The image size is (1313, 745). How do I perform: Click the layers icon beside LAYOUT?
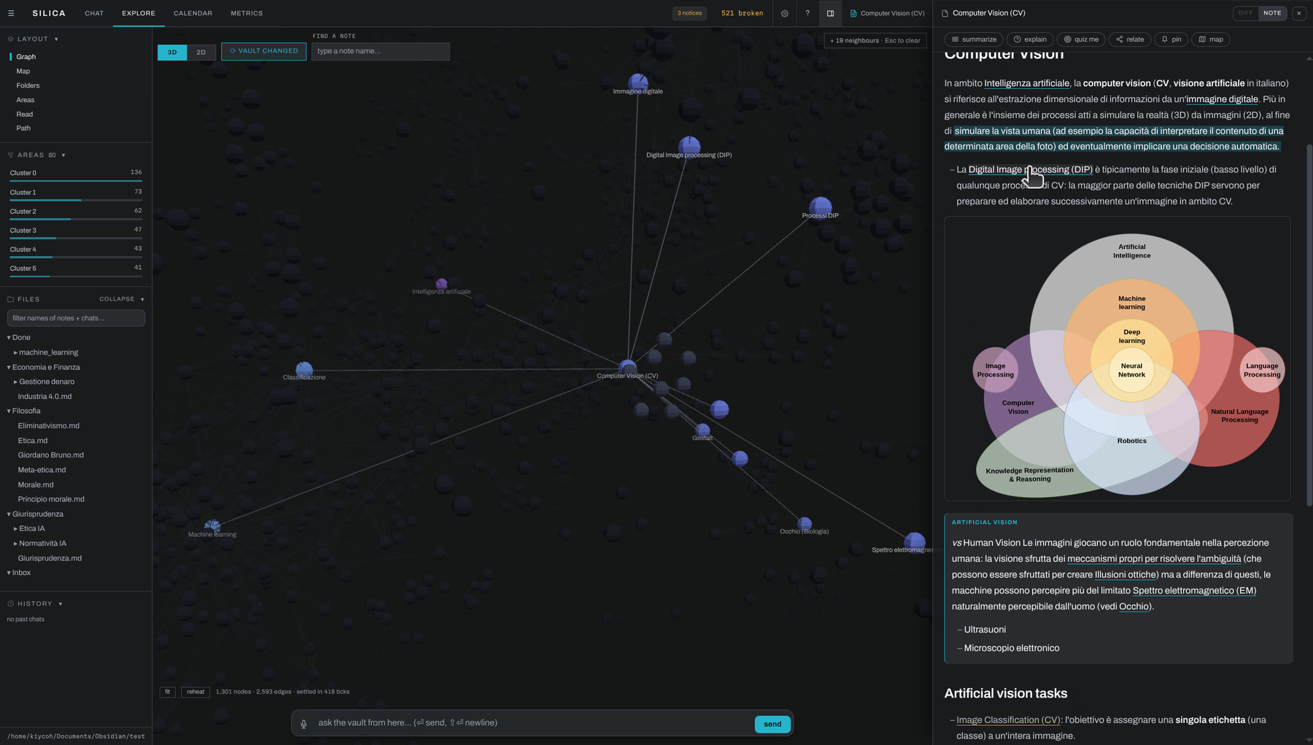tap(11, 39)
